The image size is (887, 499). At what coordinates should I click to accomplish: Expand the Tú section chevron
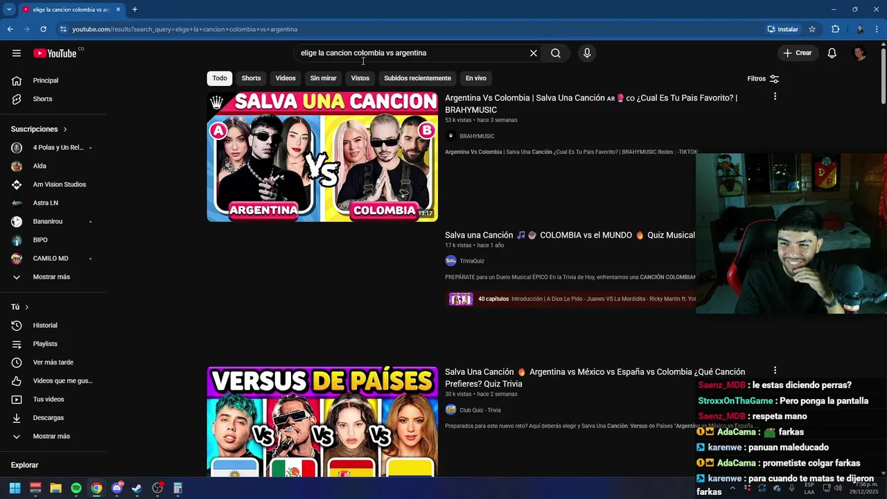[27, 307]
